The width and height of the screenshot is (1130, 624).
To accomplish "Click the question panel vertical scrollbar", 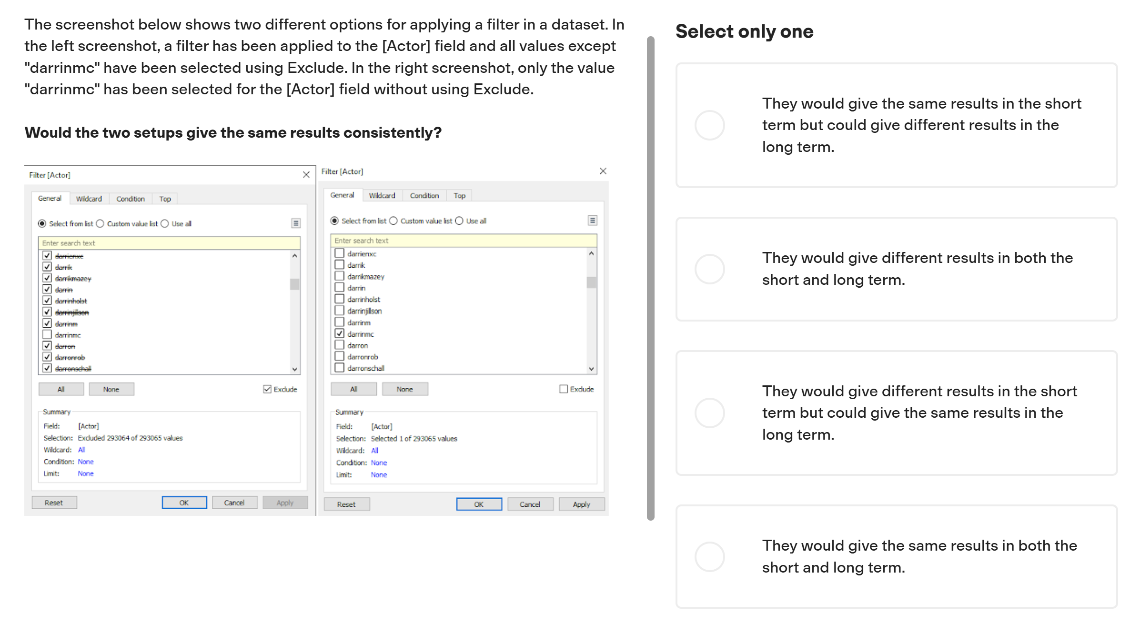I will [x=651, y=278].
